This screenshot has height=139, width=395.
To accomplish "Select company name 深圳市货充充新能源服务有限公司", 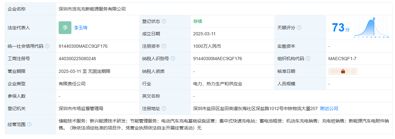I will [x=92, y=9].
